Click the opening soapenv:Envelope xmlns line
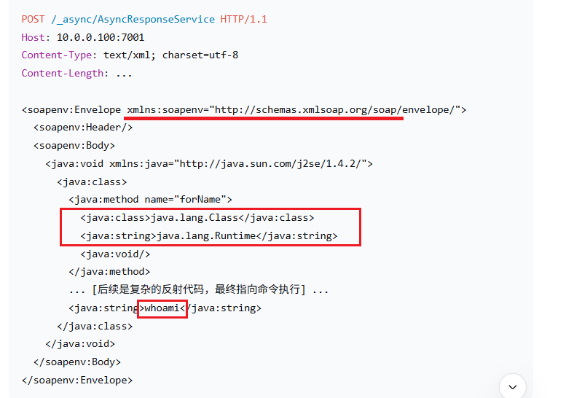Screen dimensions: 574x398 pyautogui.click(x=244, y=109)
